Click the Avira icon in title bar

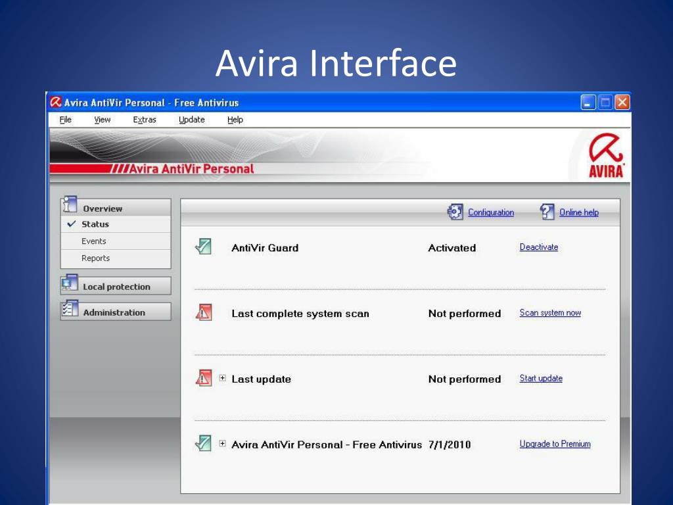point(55,102)
